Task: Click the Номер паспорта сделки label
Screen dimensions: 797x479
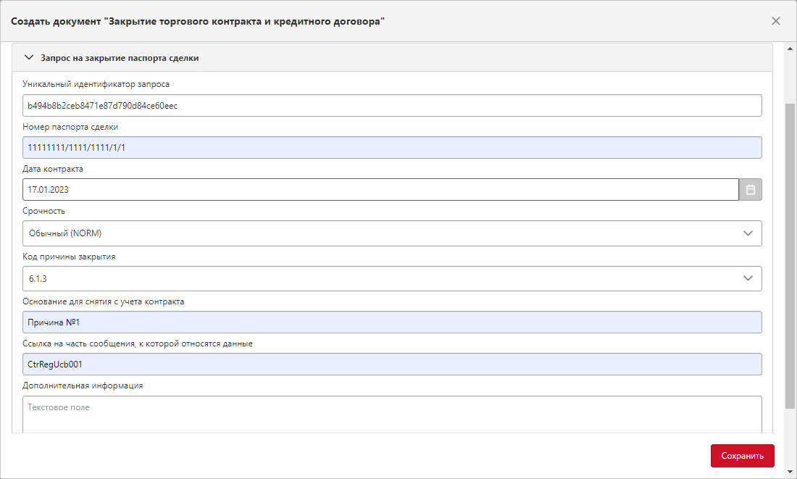Action: tap(70, 127)
